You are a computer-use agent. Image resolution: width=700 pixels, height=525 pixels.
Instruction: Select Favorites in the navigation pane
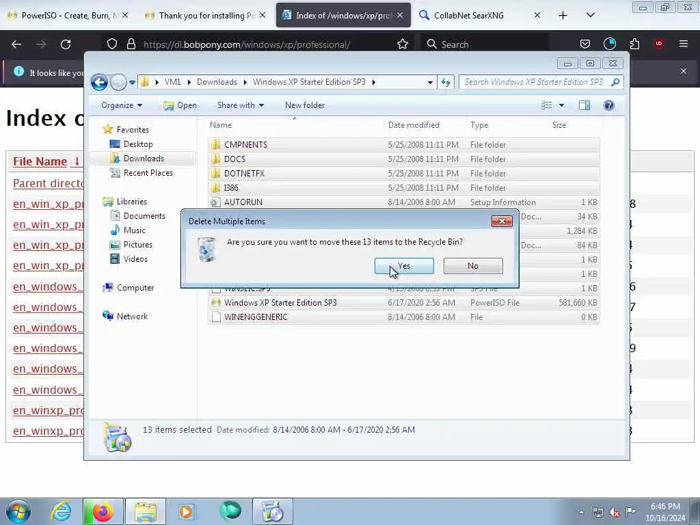tap(133, 129)
